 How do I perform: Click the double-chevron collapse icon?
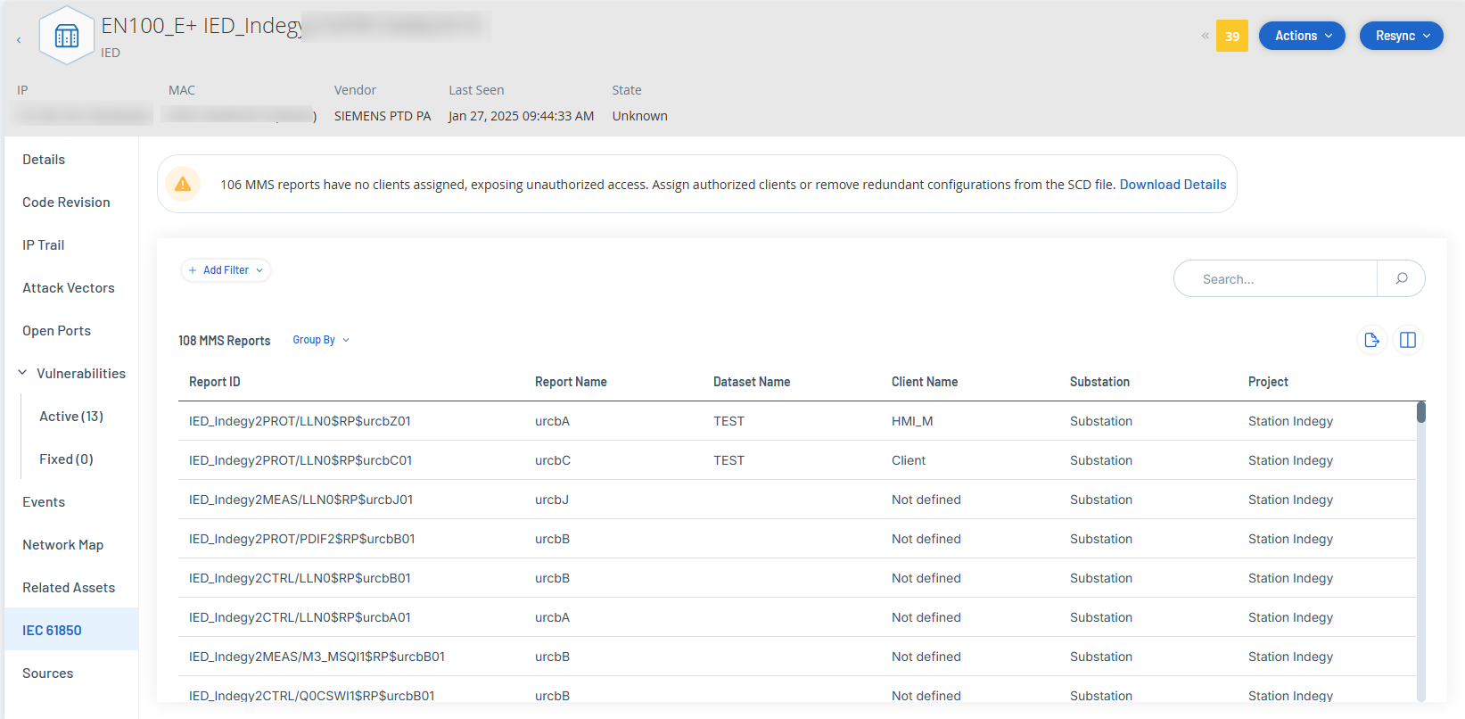point(1205,37)
